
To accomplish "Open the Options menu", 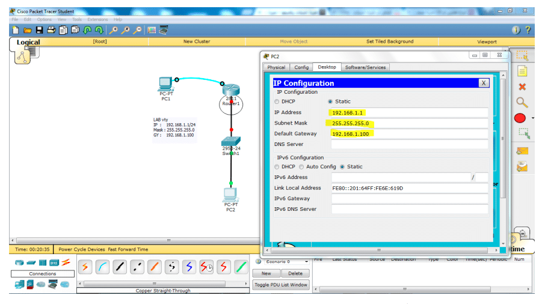I will click(45, 20).
